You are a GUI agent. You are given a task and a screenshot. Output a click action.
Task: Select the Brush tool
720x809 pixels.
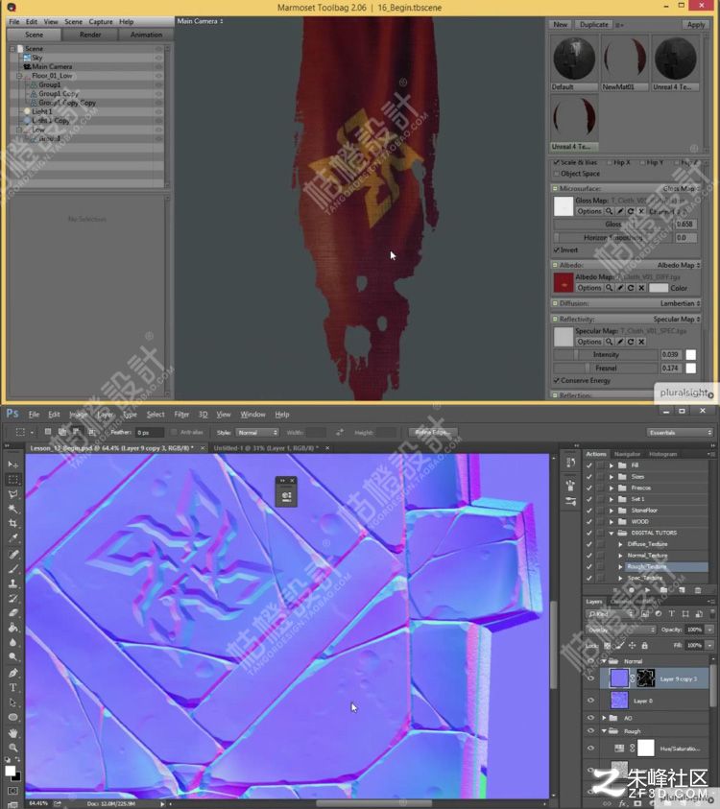click(12, 569)
